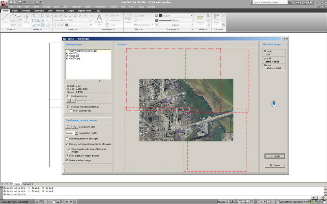
Task: Switch to the Annotate ribbon tab
Action: (x=26, y=11)
